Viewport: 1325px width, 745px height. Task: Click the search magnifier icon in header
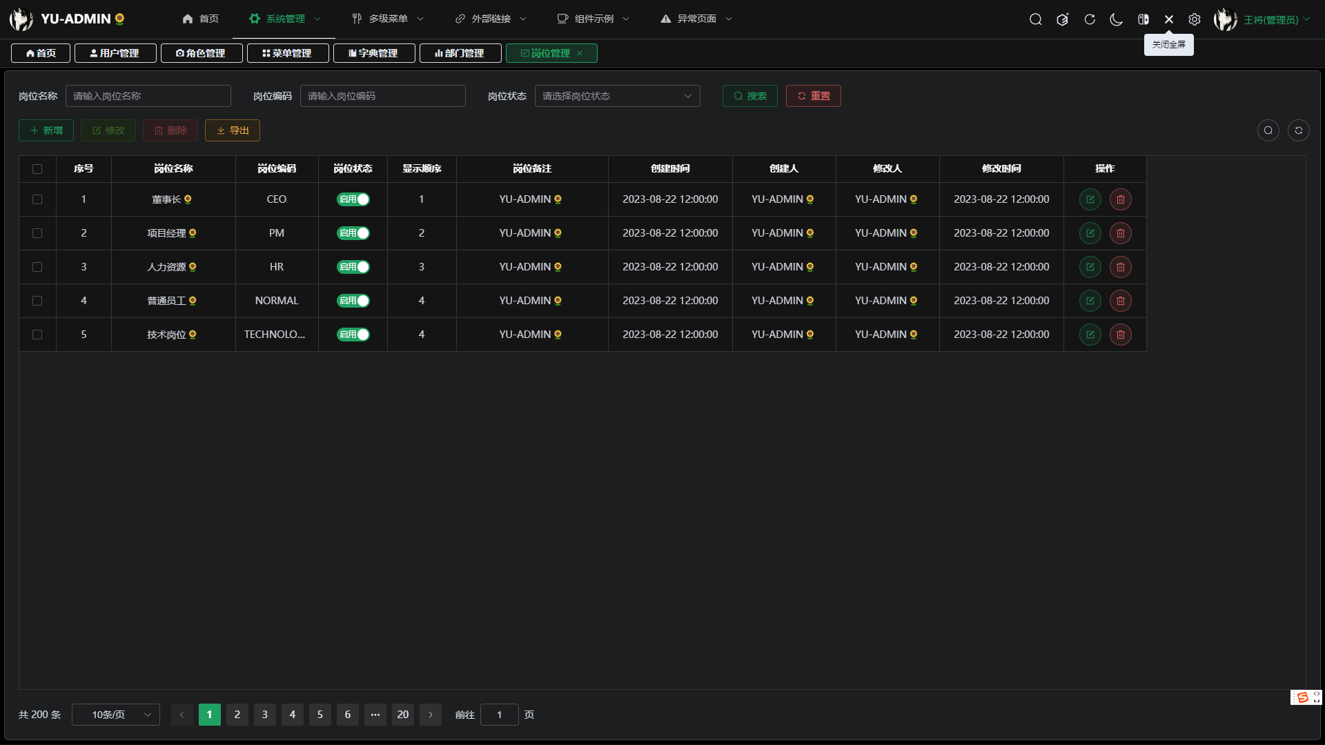pyautogui.click(x=1035, y=19)
